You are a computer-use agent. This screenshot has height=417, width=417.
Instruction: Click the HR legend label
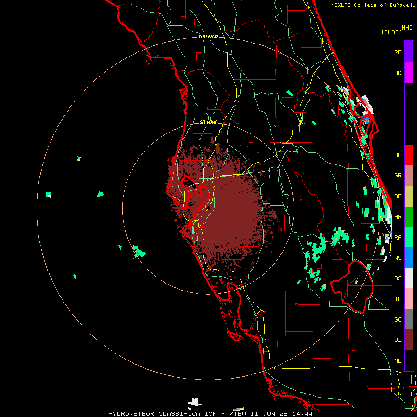[398, 217]
